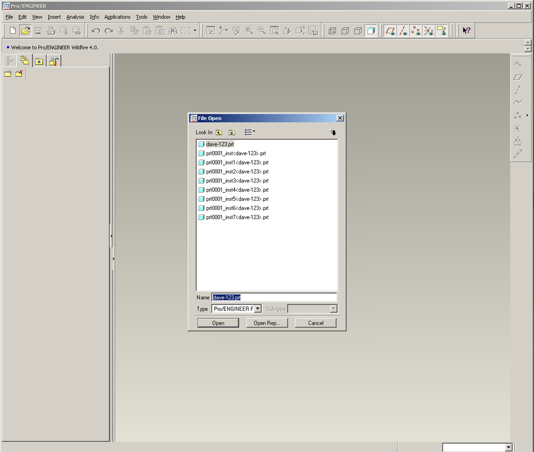Select the Shading display style icon
534x452 pixels.
point(371,31)
